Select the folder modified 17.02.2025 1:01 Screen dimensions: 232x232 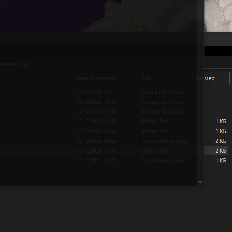coord(95,92)
